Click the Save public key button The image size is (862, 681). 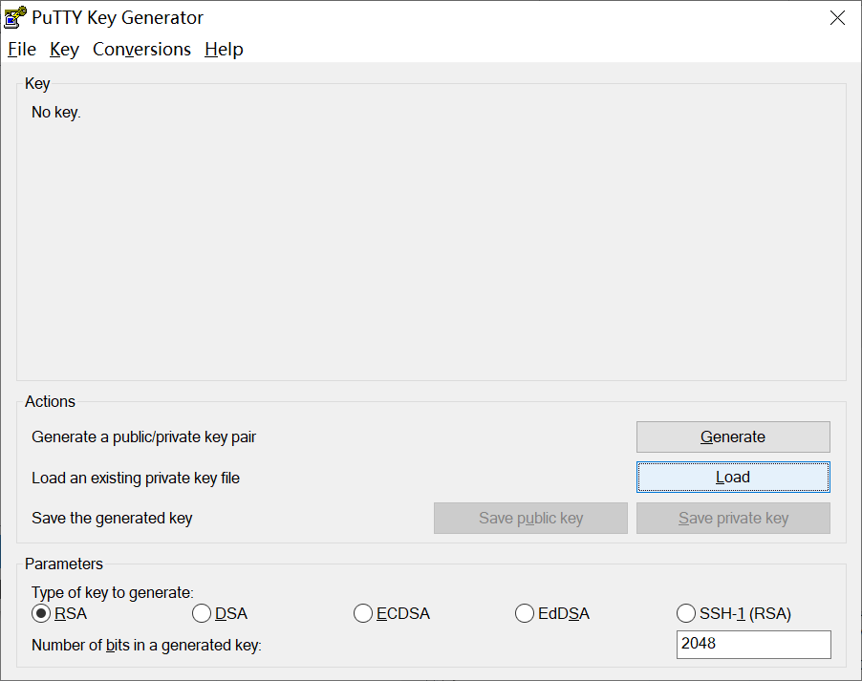coord(530,518)
